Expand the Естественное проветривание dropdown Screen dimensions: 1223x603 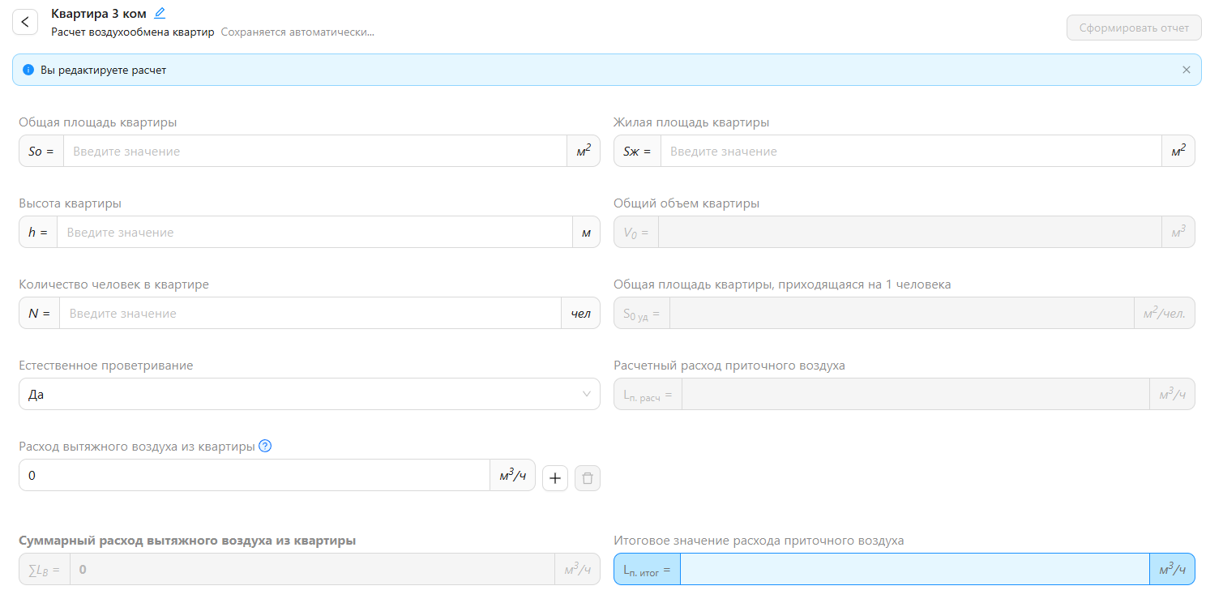[x=309, y=394]
